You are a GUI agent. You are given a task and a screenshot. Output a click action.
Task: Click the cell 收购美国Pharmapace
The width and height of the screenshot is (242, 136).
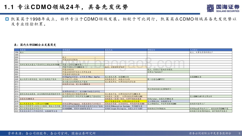(83, 104)
